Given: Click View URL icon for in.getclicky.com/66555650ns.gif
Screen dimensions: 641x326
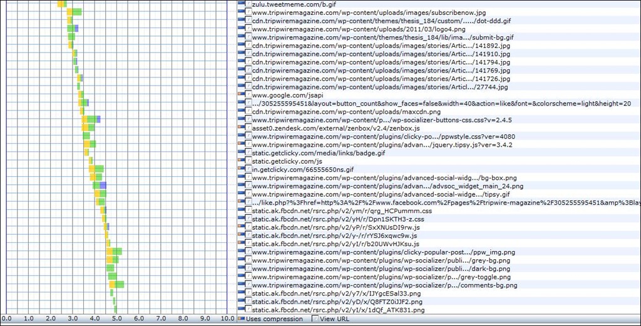Looking at the screenshot, I should [248, 169].
